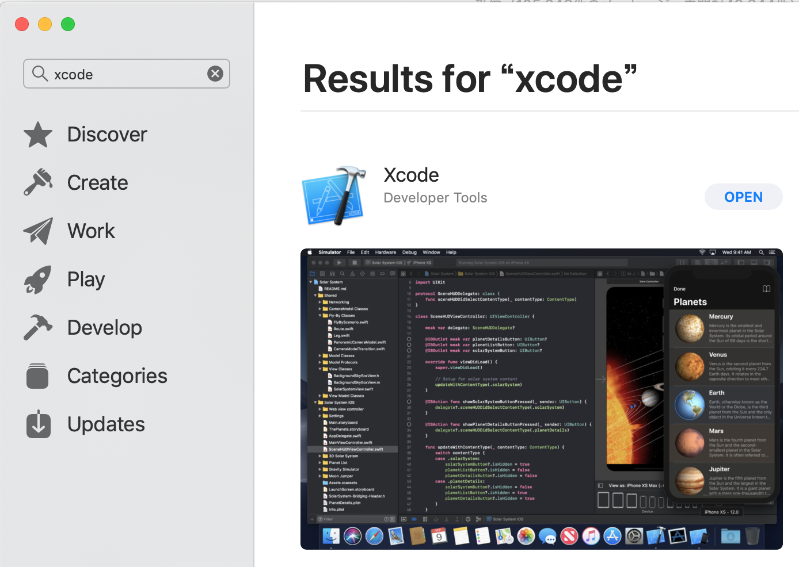799x567 pixels.
Task: Focus the xcode search field
Action: click(x=127, y=74)
